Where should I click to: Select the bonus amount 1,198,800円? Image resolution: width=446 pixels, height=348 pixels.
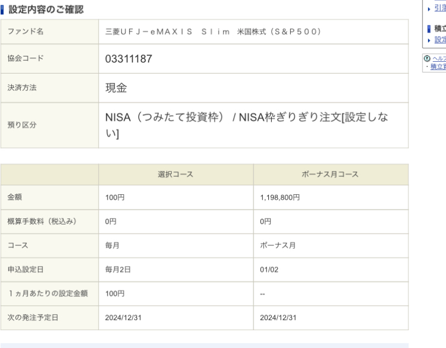point(280,197)
